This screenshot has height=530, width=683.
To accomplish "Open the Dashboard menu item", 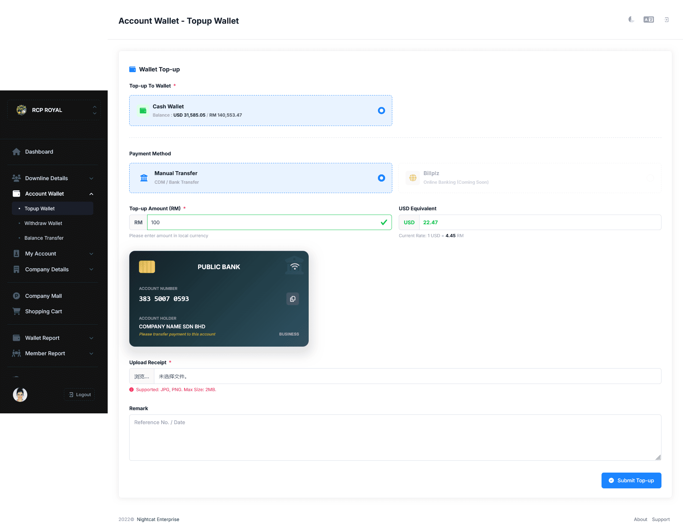I will click(52, 152).
